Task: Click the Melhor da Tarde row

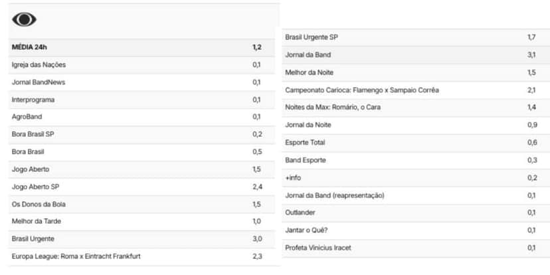Action: click(141, 221)
